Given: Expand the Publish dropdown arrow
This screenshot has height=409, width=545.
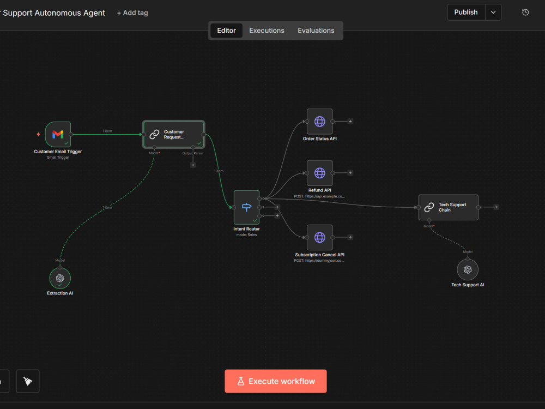Looking at the screenshot, I should (493, 12).
